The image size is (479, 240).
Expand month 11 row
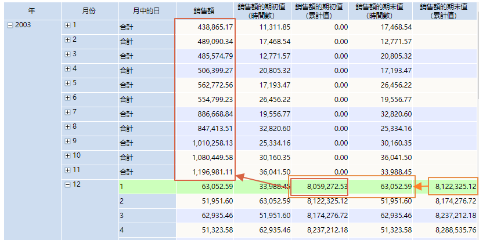(68, 170)
